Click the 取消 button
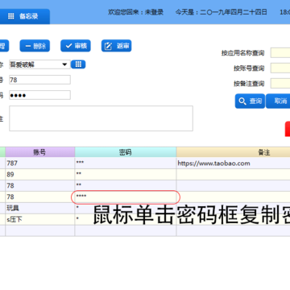Screen dimensions: 290x290 (x=278, y=101)
